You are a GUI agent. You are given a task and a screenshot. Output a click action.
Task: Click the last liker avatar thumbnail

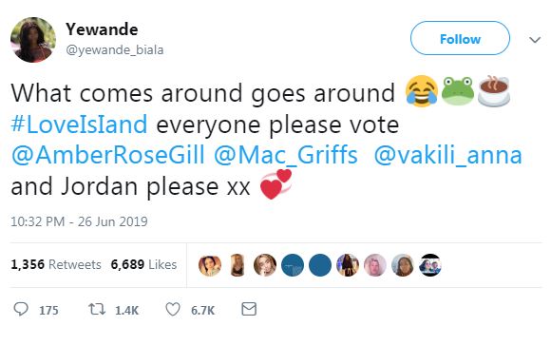click(x=430, y=265)
